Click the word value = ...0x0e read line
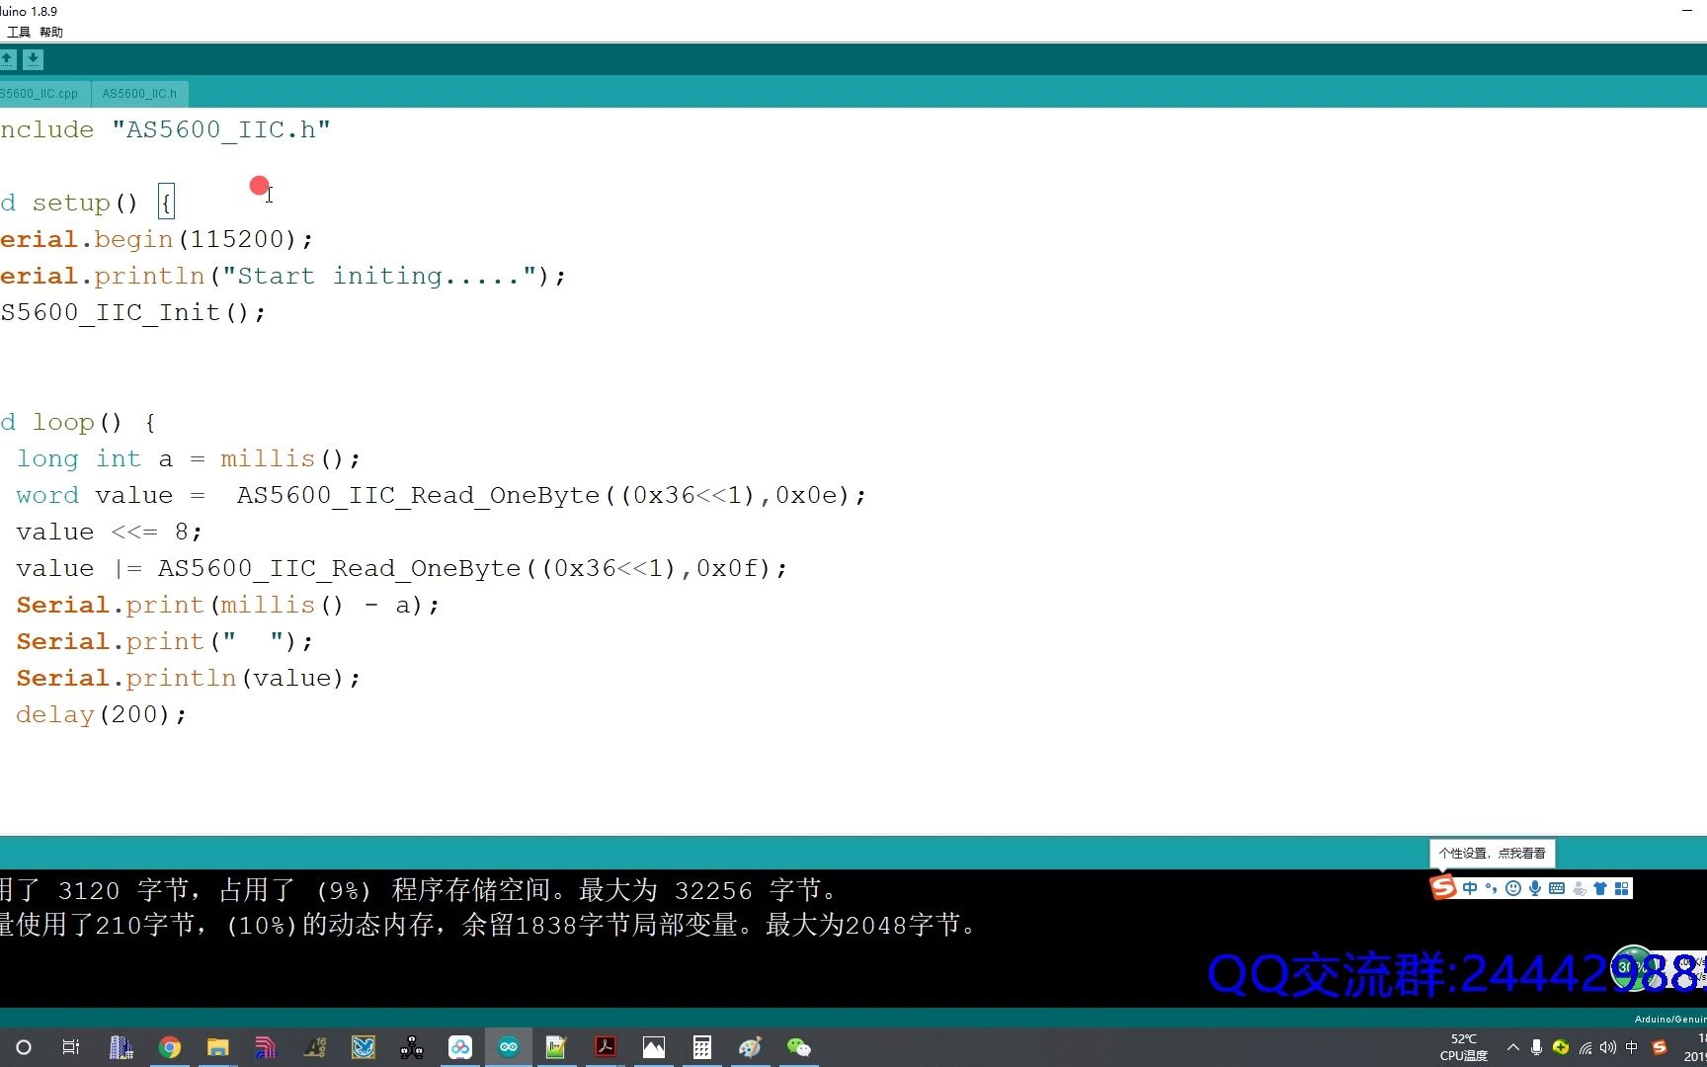The height and width of the screenshot is (1067, 1707). coord(442,495)
